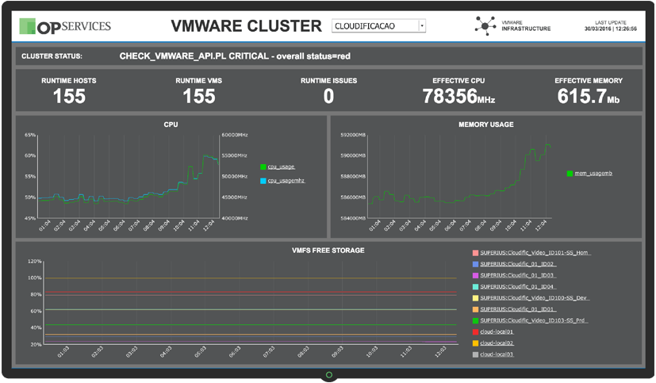Open SUPERIUS:Cloudific_01_ID04 legend link
This screenshot has width=656, height=383.
click(518, 286)
